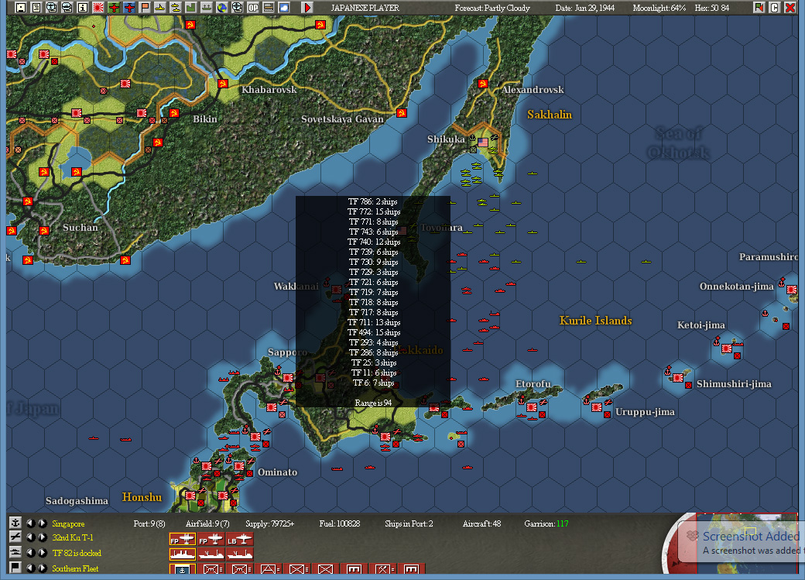The height and width of the screenshot is (580, 805).
Task: Click the flag icon beside Southern Fleet
Action: coord(15,567)
